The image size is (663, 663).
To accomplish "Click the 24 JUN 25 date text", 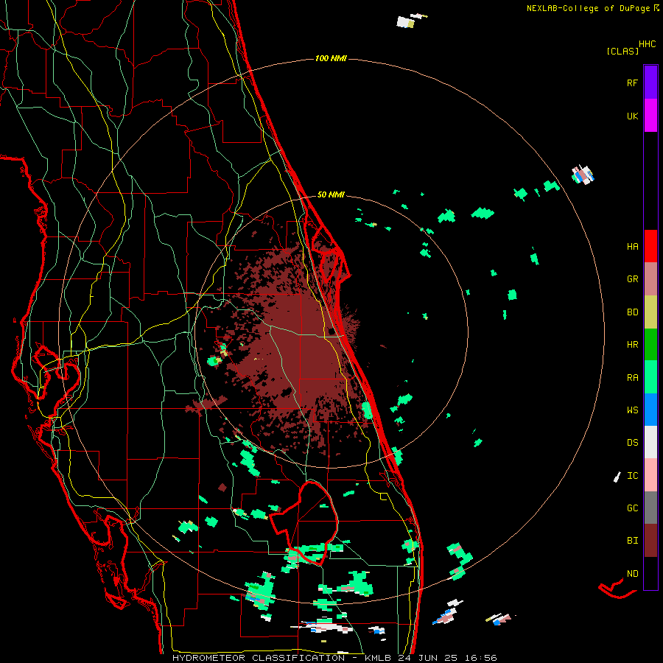I will (x=428, y=658).
